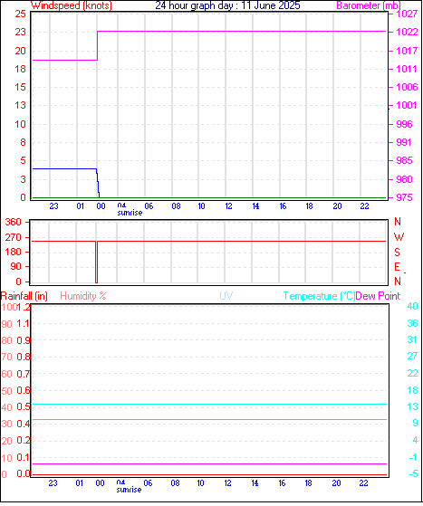
Task: Click the 15 knots windspeed label
Action: (x=20, y=87)
